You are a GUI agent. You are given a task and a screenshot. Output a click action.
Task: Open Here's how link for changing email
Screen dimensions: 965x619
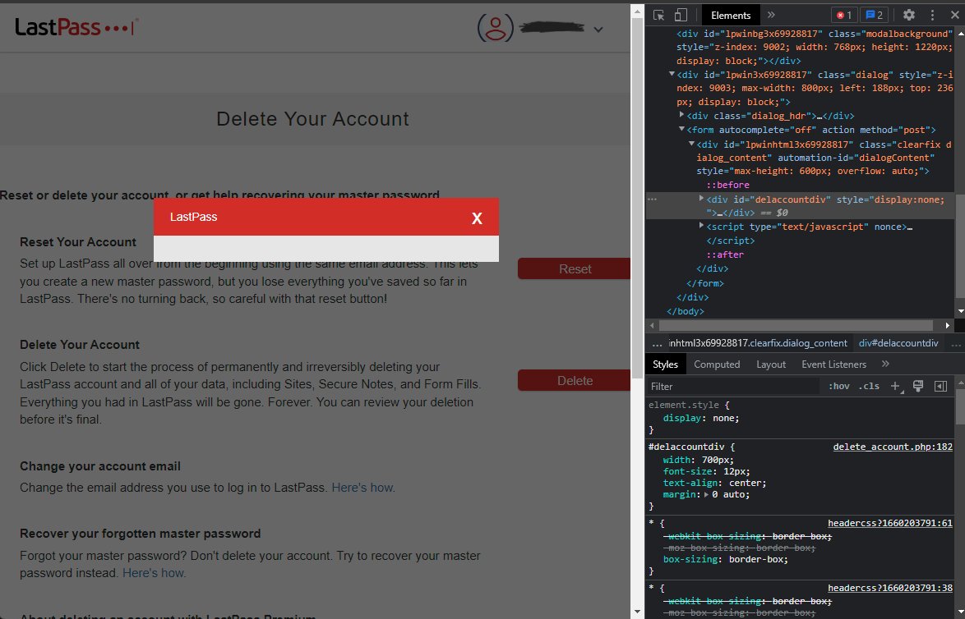pyautogui.click(x=363, y=488)
